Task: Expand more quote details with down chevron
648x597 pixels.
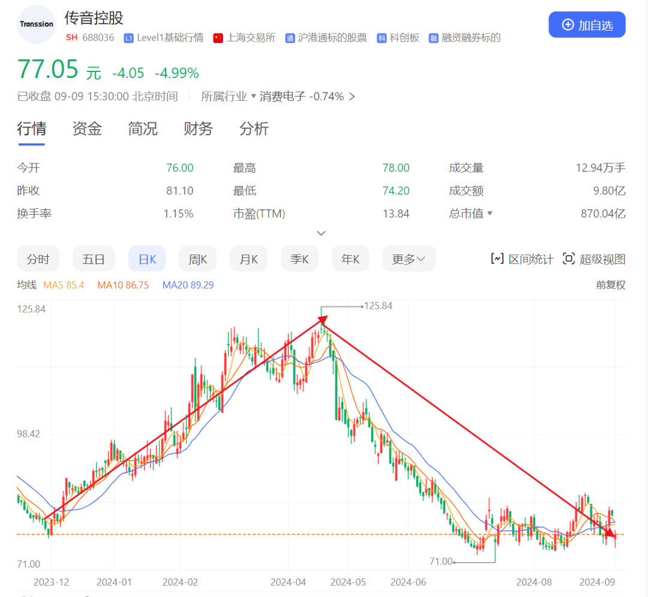Action: pyautogui.click(x=321, y=233)
